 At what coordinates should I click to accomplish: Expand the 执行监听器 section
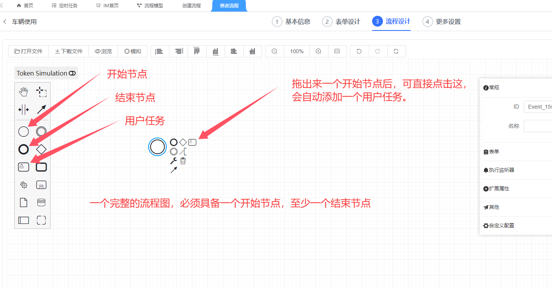[517, 170]
